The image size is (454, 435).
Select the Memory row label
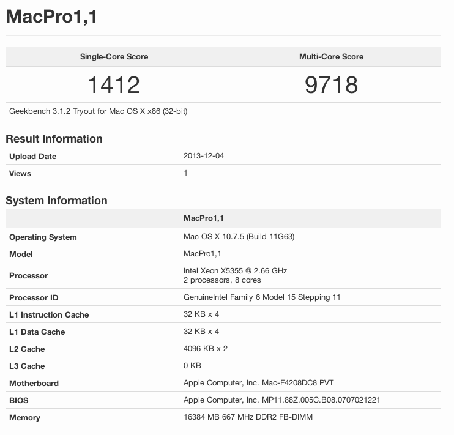click(24, 418)
